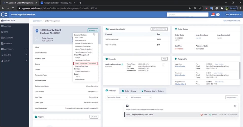Expand the Billing sidebar chevron
This screenshot has height=127, width=243.
pos(26,55)
